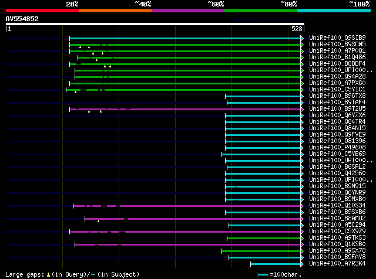This screenshot has height=279, width=376.
Task: Click the green alignment bar for A9SX78
Action: pyautogui.click(x=261, y=251)
